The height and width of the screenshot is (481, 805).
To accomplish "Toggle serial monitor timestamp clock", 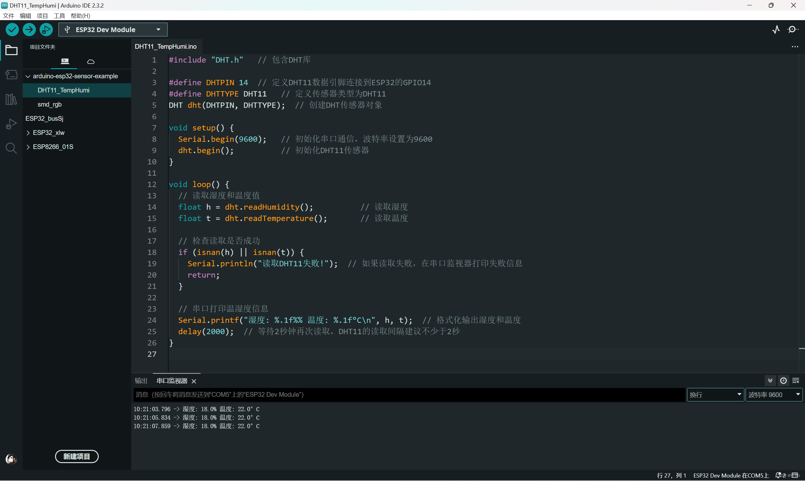I will click(783, 380).
